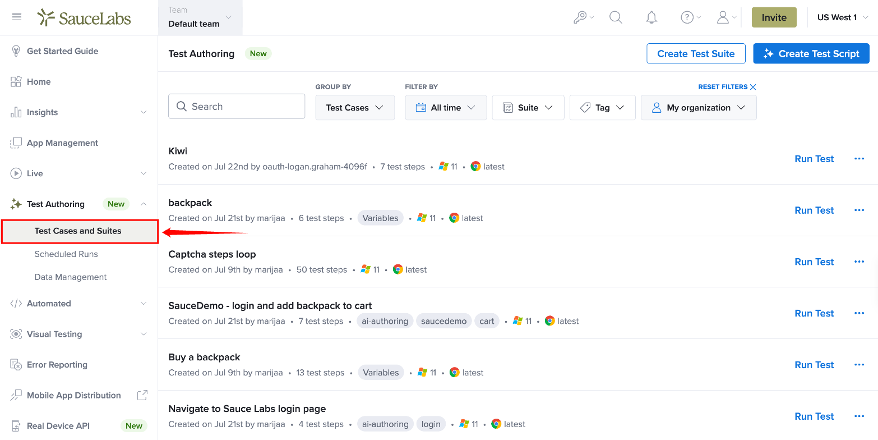Open Get Started Guide
The width and height of the screenshot is (878, 440).
63,51
